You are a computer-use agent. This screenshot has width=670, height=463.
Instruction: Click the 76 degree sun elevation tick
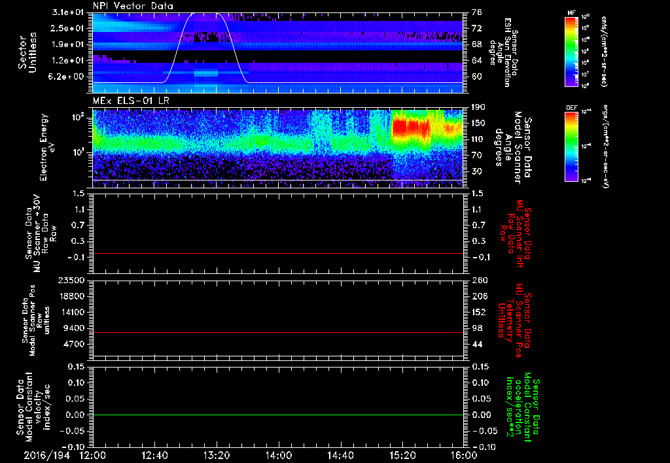click(x=477, y=12)
